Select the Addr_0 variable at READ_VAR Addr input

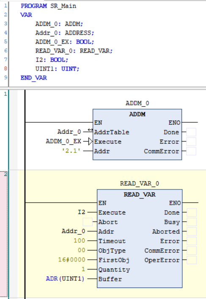click(x=73, y=231)
